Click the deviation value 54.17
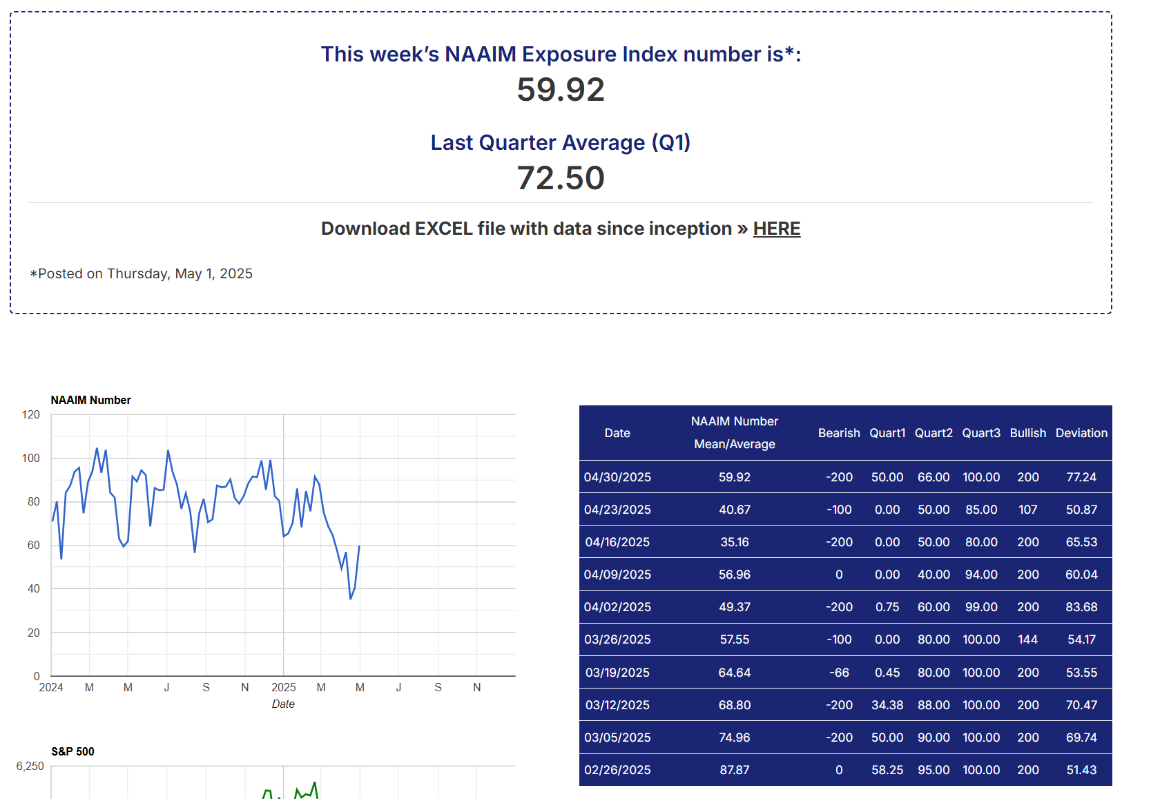Viewport: 1151px width, 799px height. pyautogui.click(x=1081, y=639)
